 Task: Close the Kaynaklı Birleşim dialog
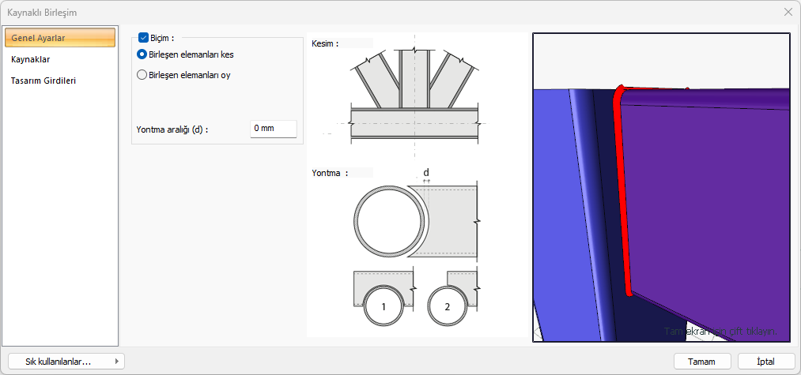coord(788,12)
